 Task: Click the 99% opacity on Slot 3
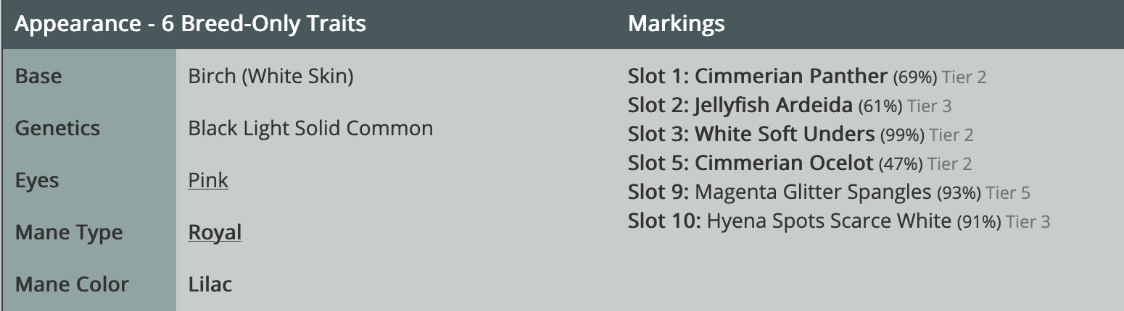pos(902,135)
